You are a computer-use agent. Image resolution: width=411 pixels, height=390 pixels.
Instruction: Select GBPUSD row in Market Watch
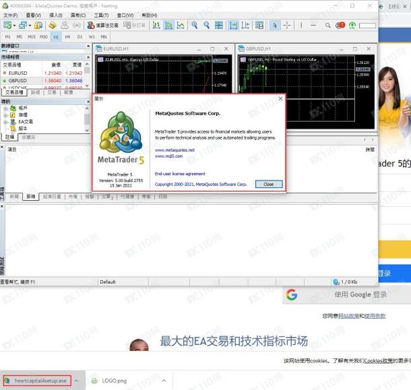point(42,81)
